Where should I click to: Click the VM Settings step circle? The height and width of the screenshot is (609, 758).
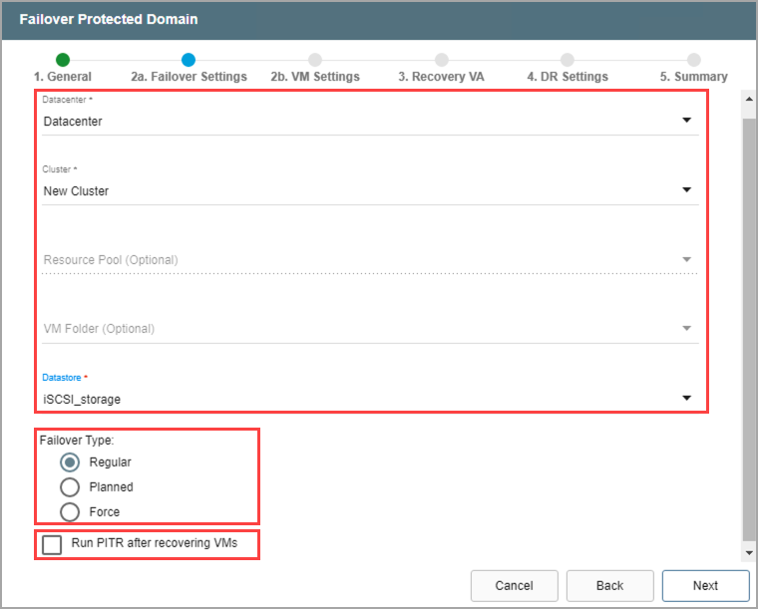pos(315,60)
